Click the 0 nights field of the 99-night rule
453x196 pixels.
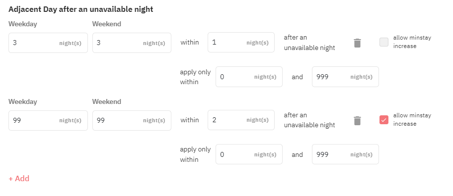[x=249, y=154]
